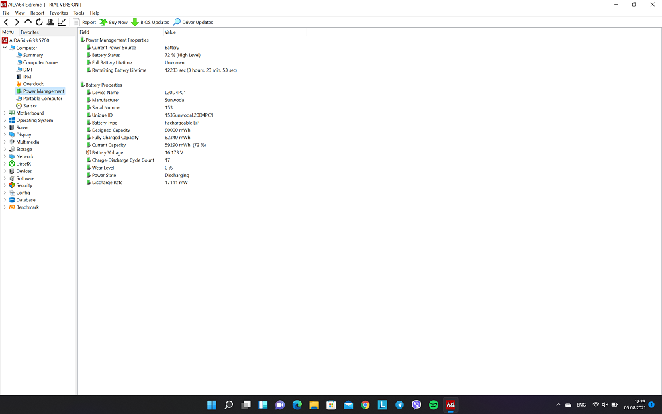The image size is (662, 414).
Task: Open Driver Updates from toolbar
Action: click(193, 22)
